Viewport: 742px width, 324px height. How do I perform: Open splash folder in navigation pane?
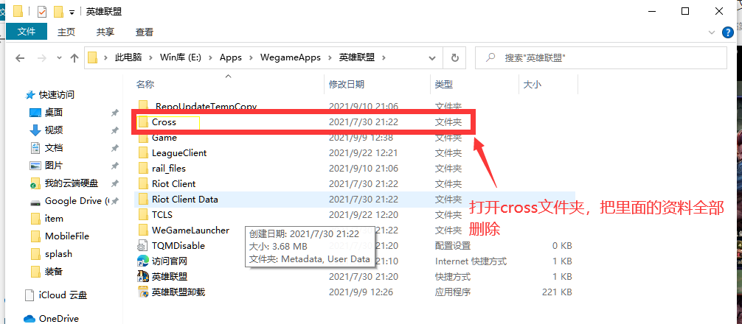[58, 253]
